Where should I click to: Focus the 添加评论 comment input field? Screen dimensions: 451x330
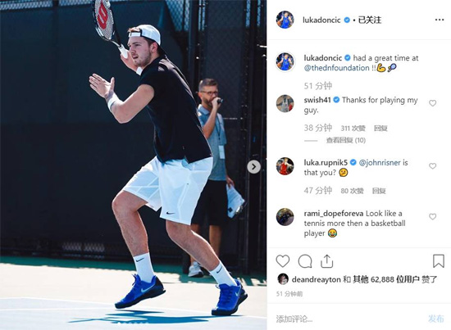(348, 319)
